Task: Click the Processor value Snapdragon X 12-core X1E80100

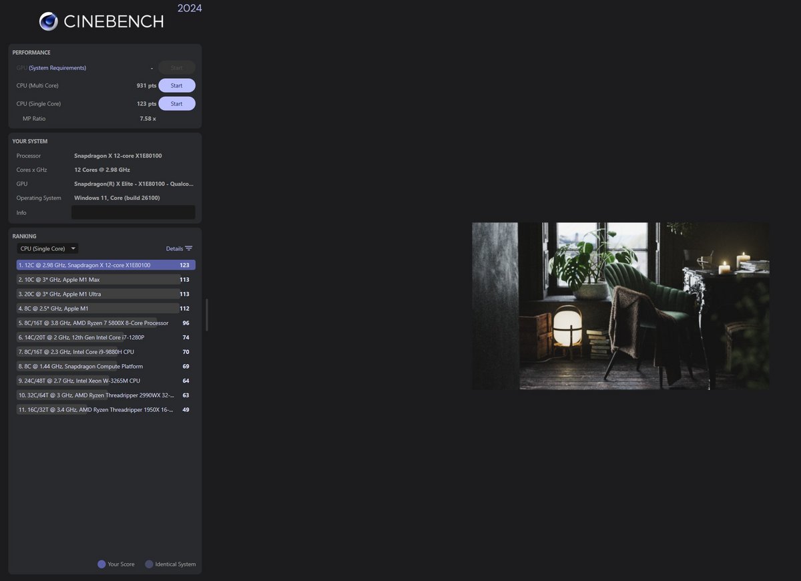Action: [x=118, y=156]
